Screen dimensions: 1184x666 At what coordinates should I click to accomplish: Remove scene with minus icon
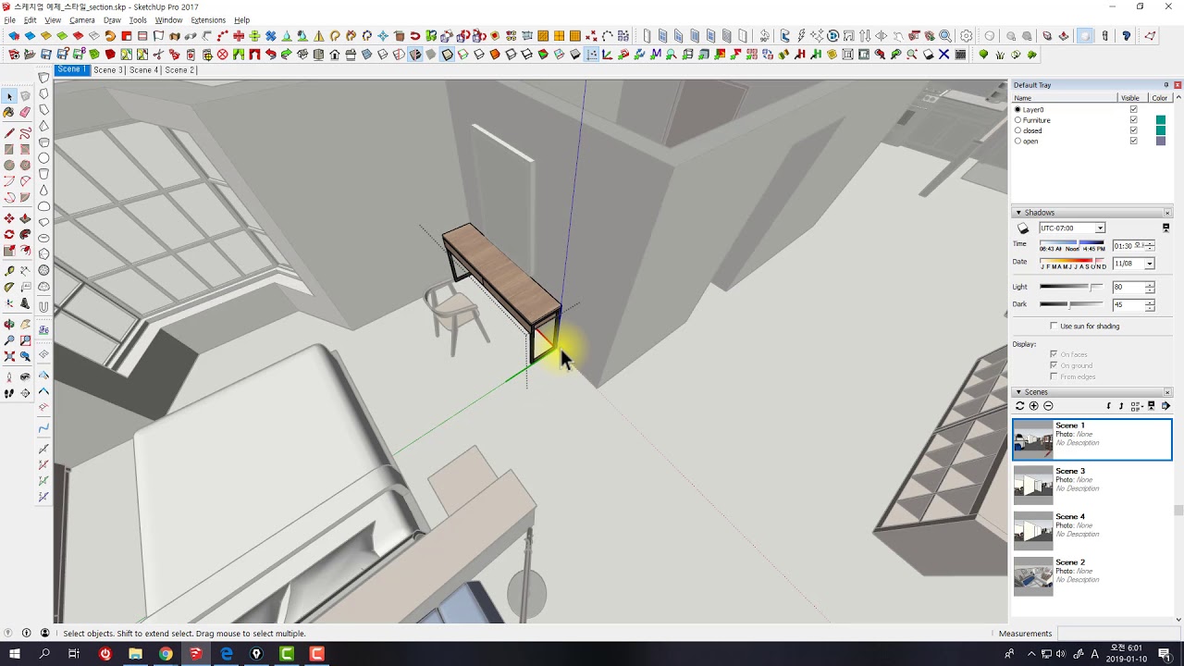tap(1048, 406)
